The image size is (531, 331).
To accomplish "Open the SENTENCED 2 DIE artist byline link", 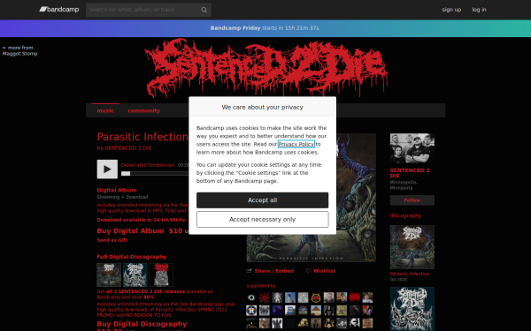I will click(x=128, y=148).
